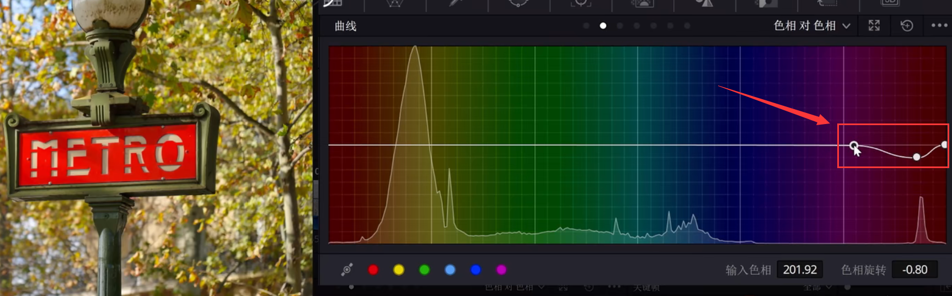Image resolution: width=952 pixels, height=296 pixels.
Task: Select the red hue preset swatch
Action: [x=373, y=270]
